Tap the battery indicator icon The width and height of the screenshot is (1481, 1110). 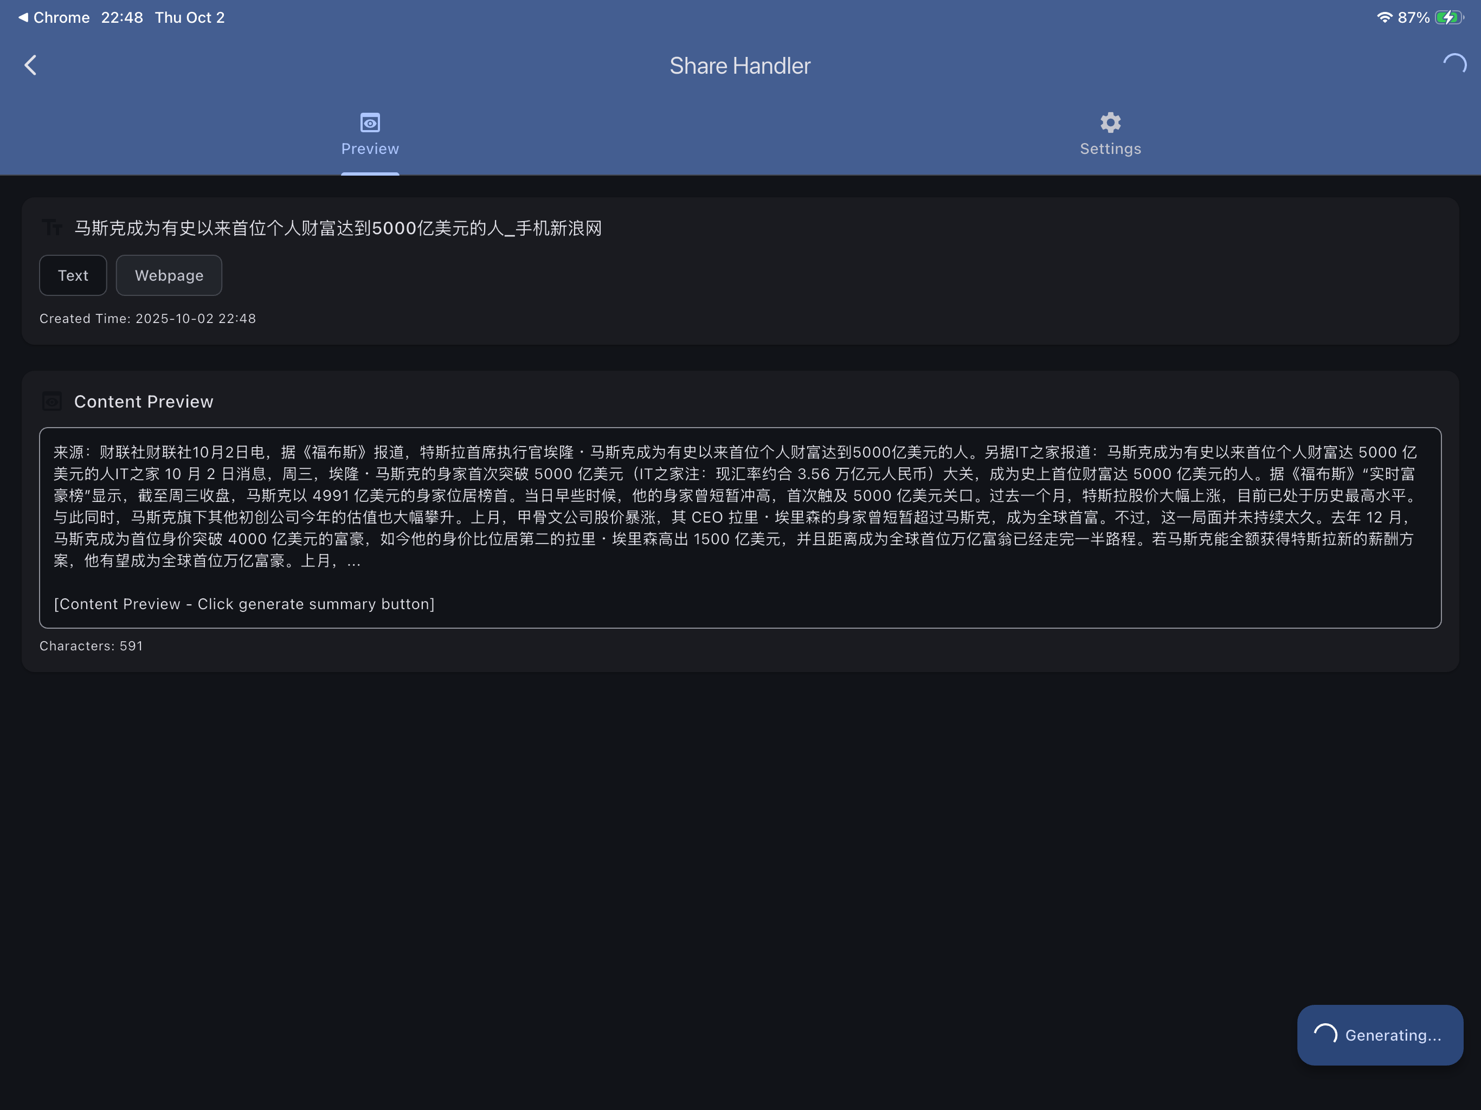1449,17
